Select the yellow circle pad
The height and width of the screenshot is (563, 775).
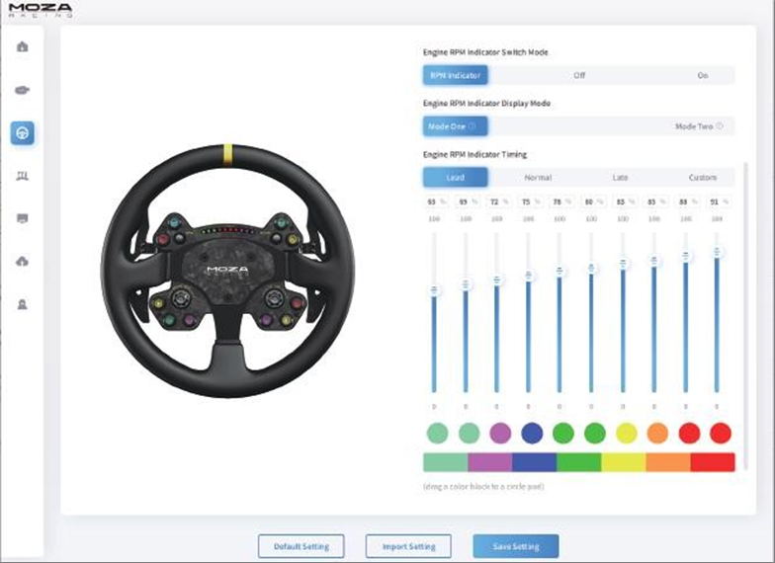(x=627, y=433)
